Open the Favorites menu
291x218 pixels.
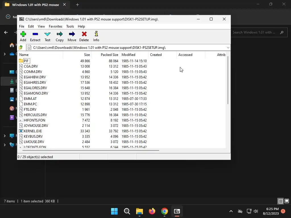click(x=55, y=26)
